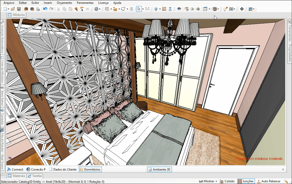Image resolution: width=292 pixels, height=184 pixels.
Task: Click the wireframe cube view icon
Action: [x=205, y=9]
